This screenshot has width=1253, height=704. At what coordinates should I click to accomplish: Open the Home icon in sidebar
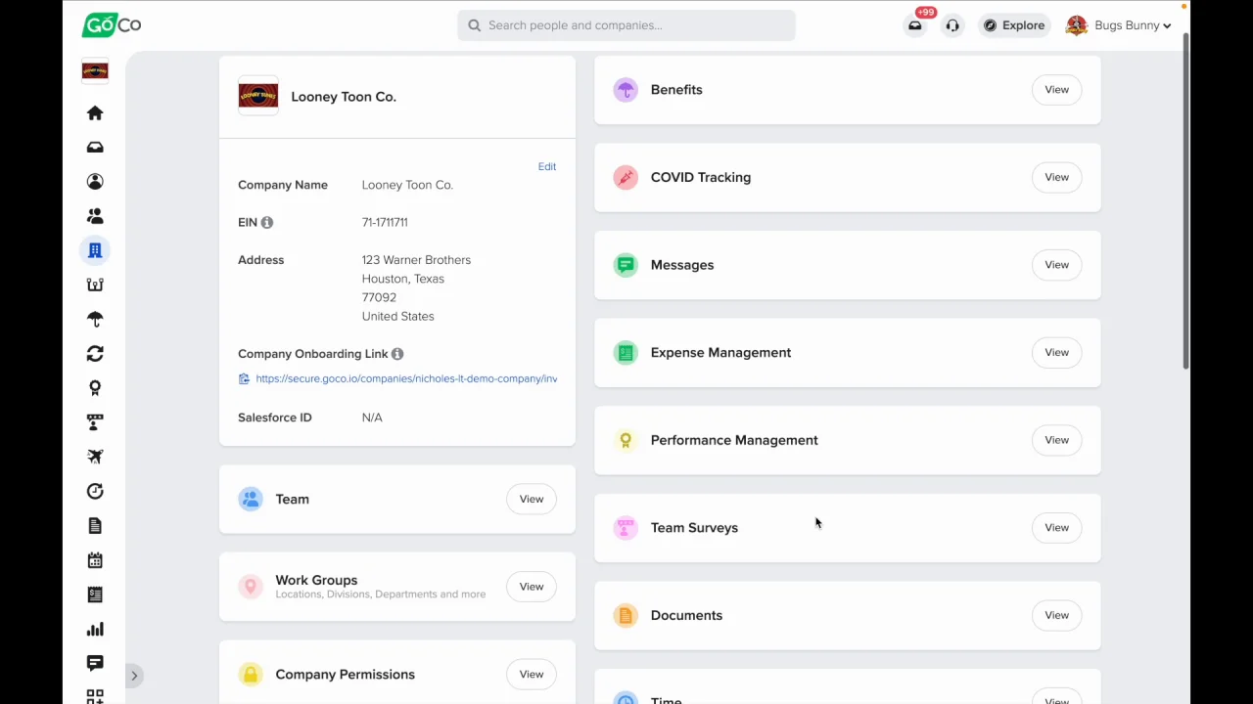pyautogui.click(x=95, y=113)
